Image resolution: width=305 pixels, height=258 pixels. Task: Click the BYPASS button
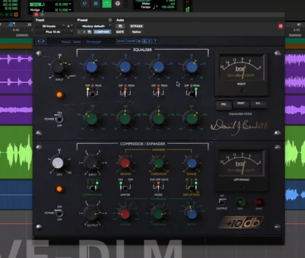pos(136,26)
